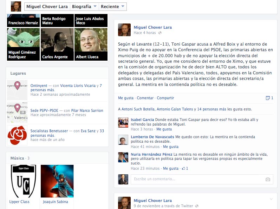The height and width of the screenshot is (209, 280).
Task: Click second post author avatar
Action: pyautogui.click(x=124, y=203)
